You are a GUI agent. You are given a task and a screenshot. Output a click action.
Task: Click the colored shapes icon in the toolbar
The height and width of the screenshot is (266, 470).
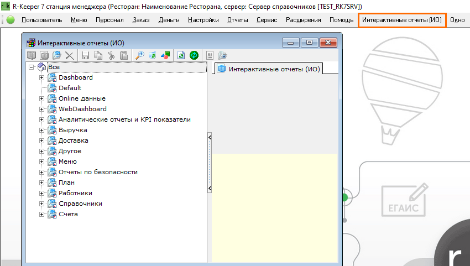tap(165, 55)
